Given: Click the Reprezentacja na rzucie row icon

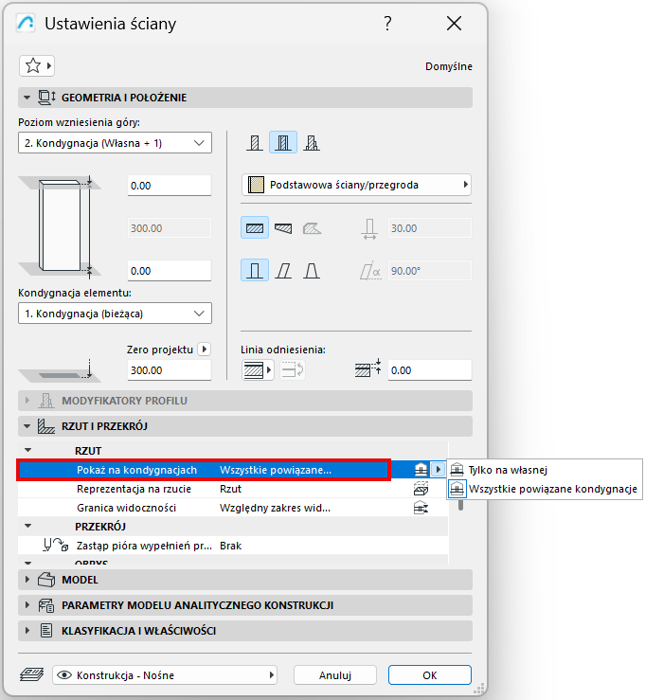Looking at the screenshot, I should tap(421, 489).
